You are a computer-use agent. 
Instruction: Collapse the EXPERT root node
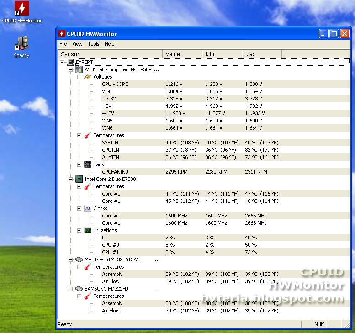tap(62, 62)
